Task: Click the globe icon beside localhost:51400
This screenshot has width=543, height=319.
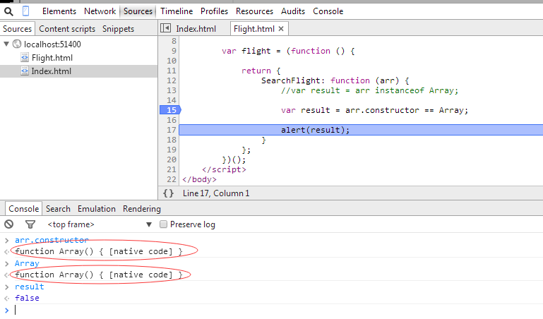Action: coord(17,44)
